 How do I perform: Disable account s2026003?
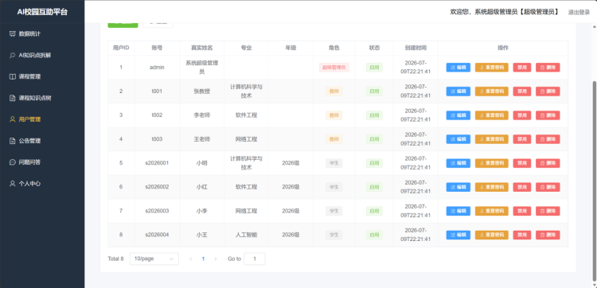522,211
